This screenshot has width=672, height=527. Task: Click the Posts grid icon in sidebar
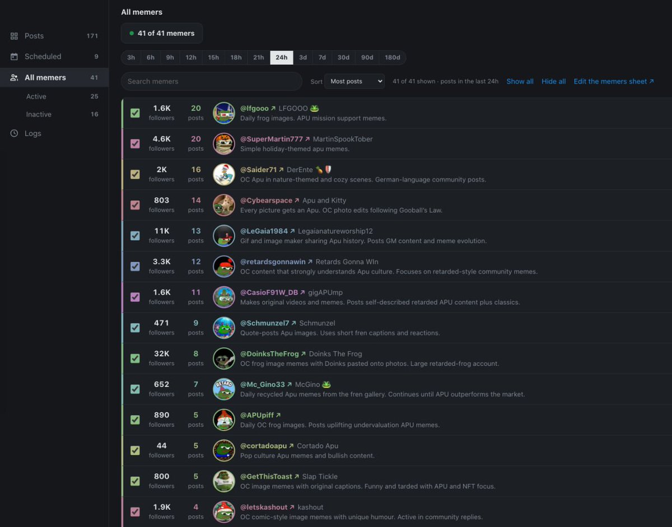[x=14, y=36]
